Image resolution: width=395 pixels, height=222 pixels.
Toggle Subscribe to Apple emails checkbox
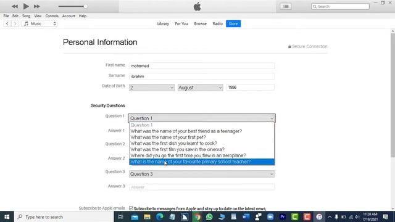tap(131, 208)
